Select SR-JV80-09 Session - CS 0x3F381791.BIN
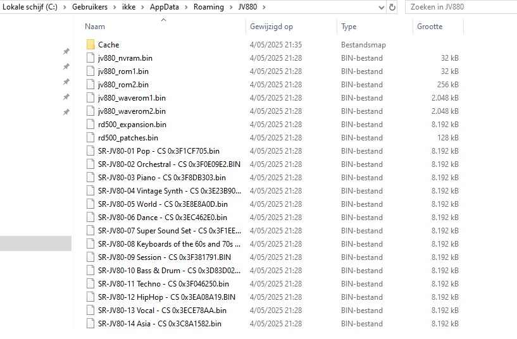The width and height of the screenshot is (517, 339). coord(165,257)
